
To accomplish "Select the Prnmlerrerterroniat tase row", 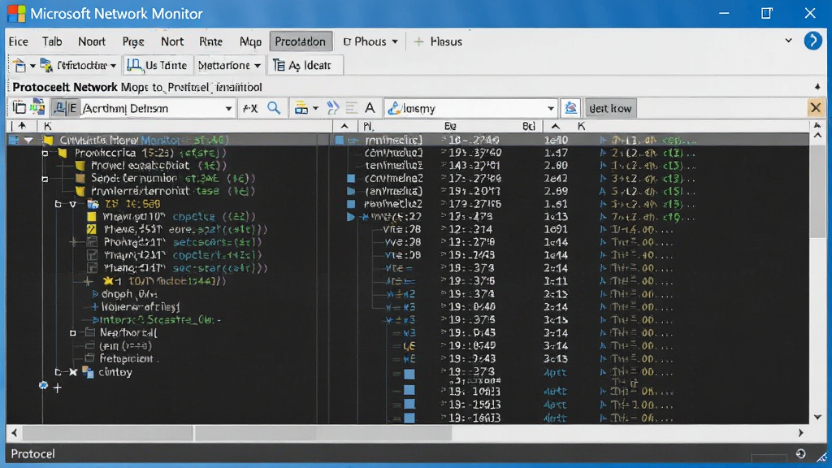I will tap(166, 191).
